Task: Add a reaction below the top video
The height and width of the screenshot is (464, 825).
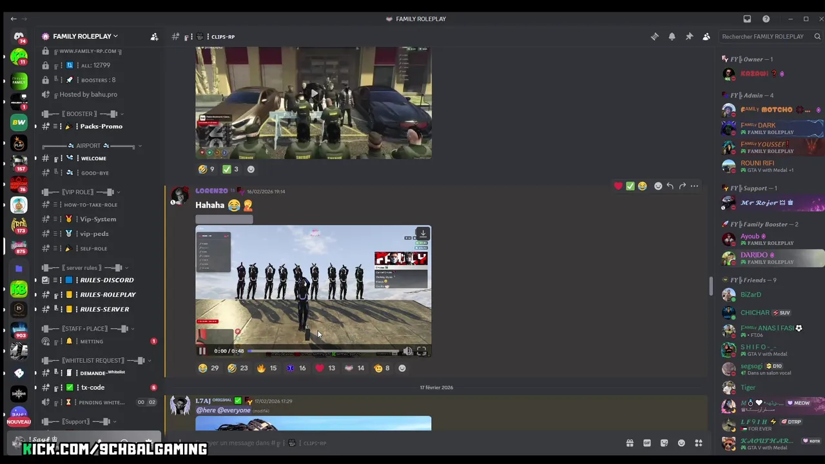Action: coord(251,169)
